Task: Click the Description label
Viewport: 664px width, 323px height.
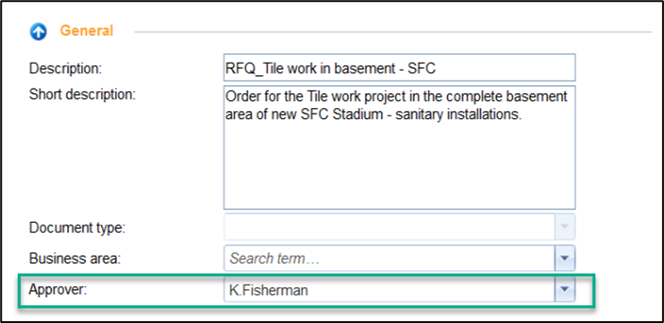Action: (65, 68)
